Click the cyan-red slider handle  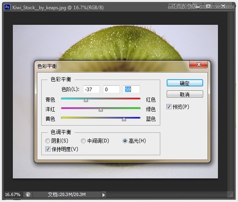point(86,100)
